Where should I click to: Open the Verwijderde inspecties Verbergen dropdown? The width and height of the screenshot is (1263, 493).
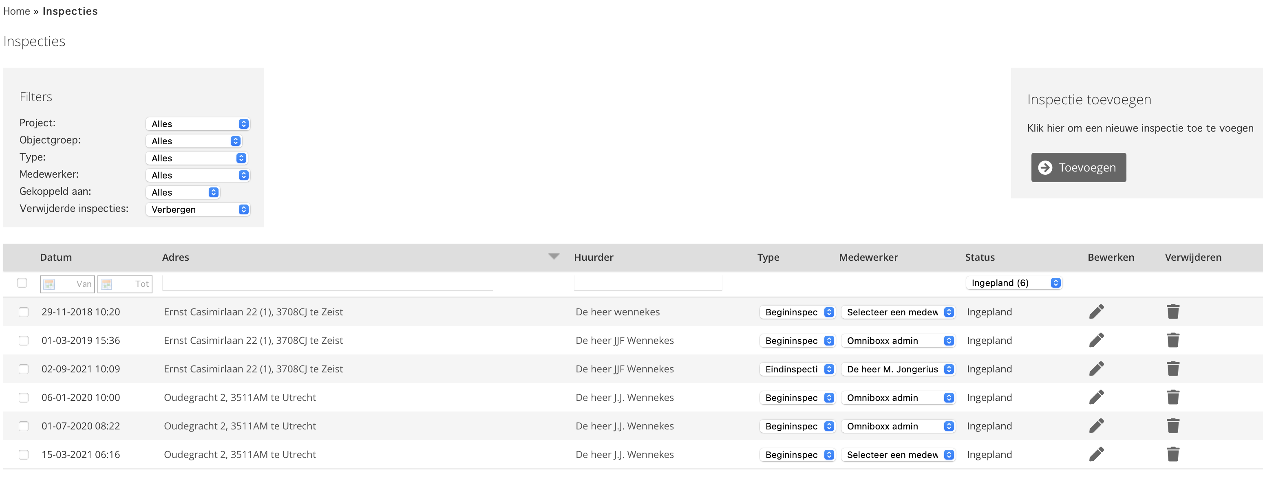click(x=198, y=209)
